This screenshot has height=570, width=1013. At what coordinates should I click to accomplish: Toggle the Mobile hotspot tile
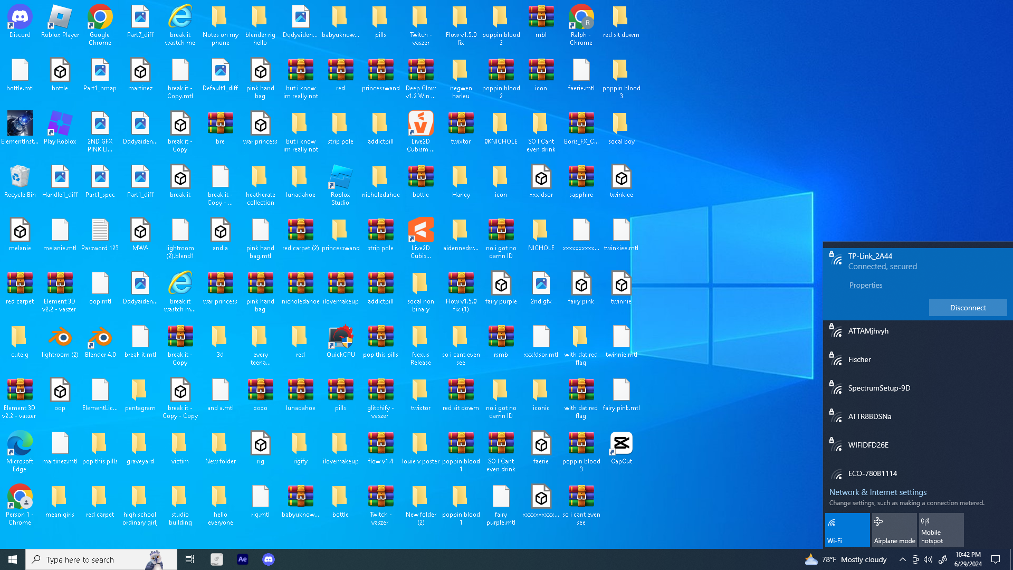[941, 529]
